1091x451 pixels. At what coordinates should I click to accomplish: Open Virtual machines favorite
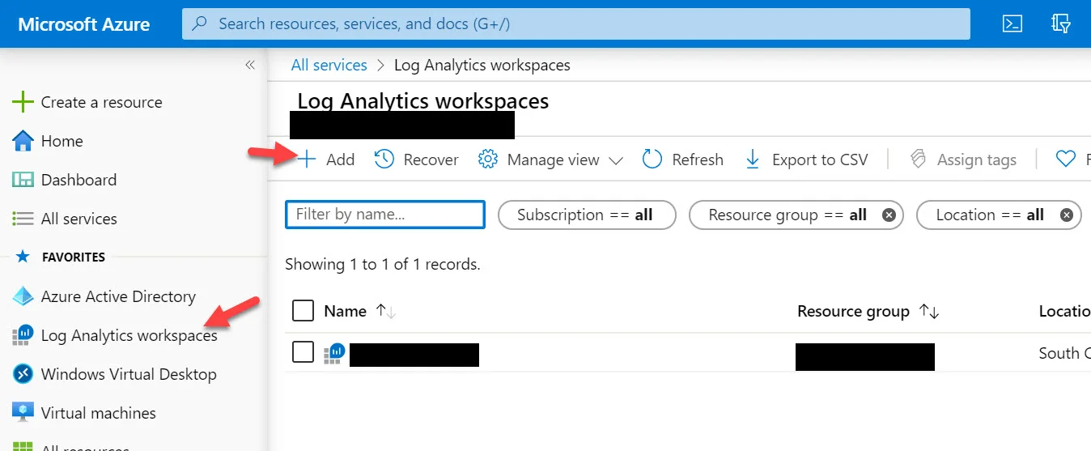pos(98,413)
